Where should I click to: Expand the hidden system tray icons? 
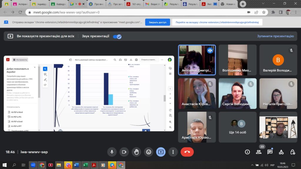pos(252,165)
